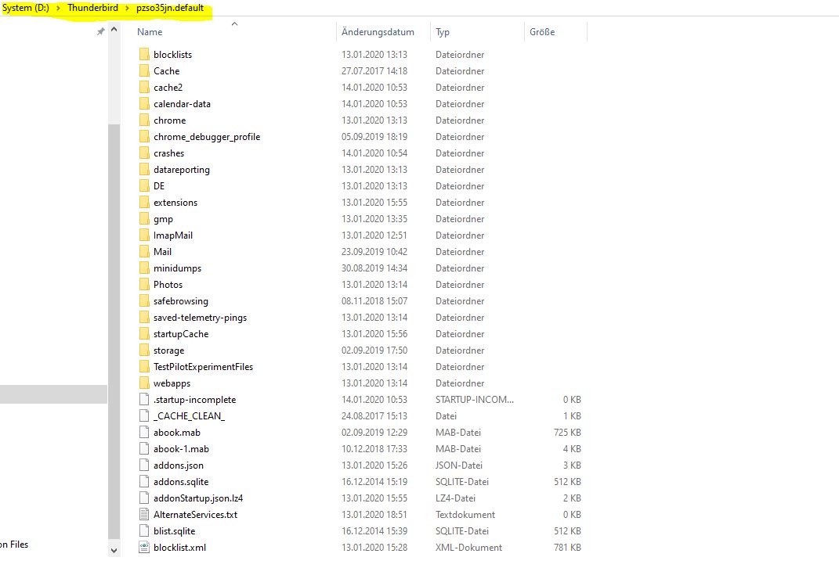
Task: Click the date 27.07.2017 14:18
Action: pyautogui.click(x=374, y=70)
